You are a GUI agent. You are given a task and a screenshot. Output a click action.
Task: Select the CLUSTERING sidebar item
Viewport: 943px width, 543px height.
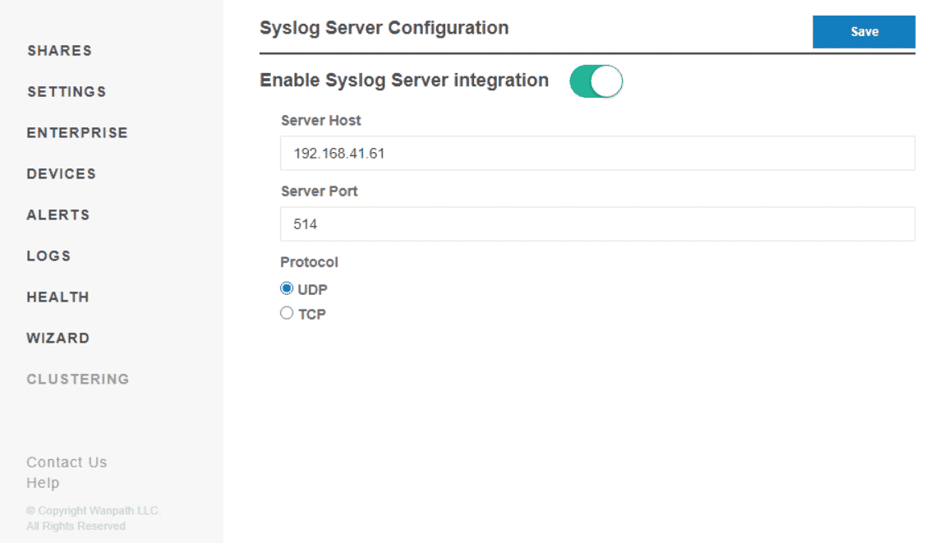coord(78,380)
